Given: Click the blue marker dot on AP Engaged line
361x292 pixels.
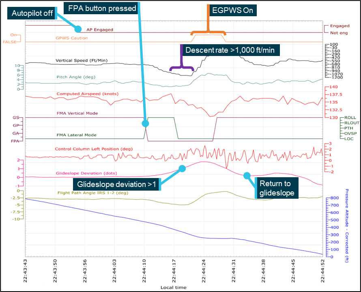Looking at the screenshot, I should 78,29.
